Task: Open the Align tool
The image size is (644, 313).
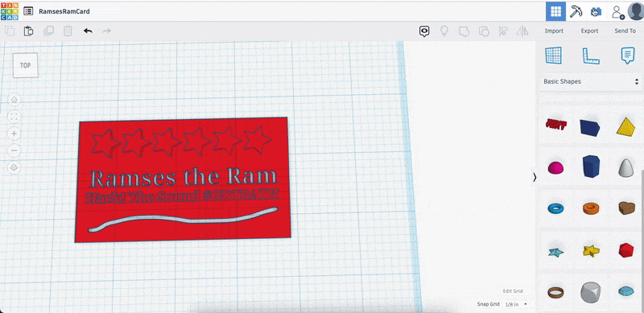Action: [x=503, y=31]
